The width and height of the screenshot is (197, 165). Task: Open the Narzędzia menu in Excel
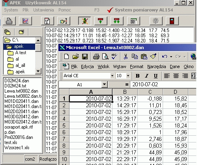pyautogui.click(x=156, y=66)
